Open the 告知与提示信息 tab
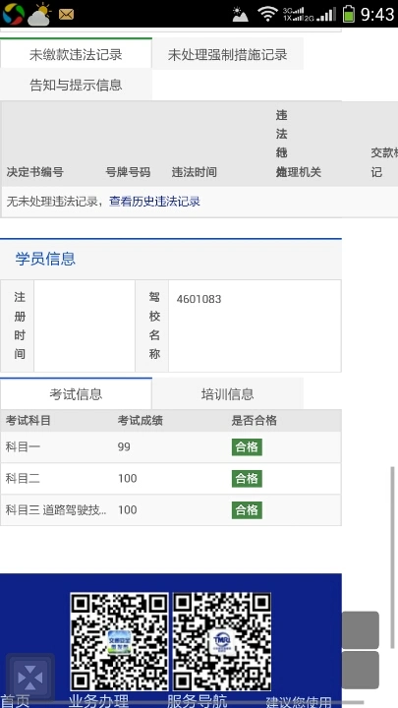 [x=76, y=85]
